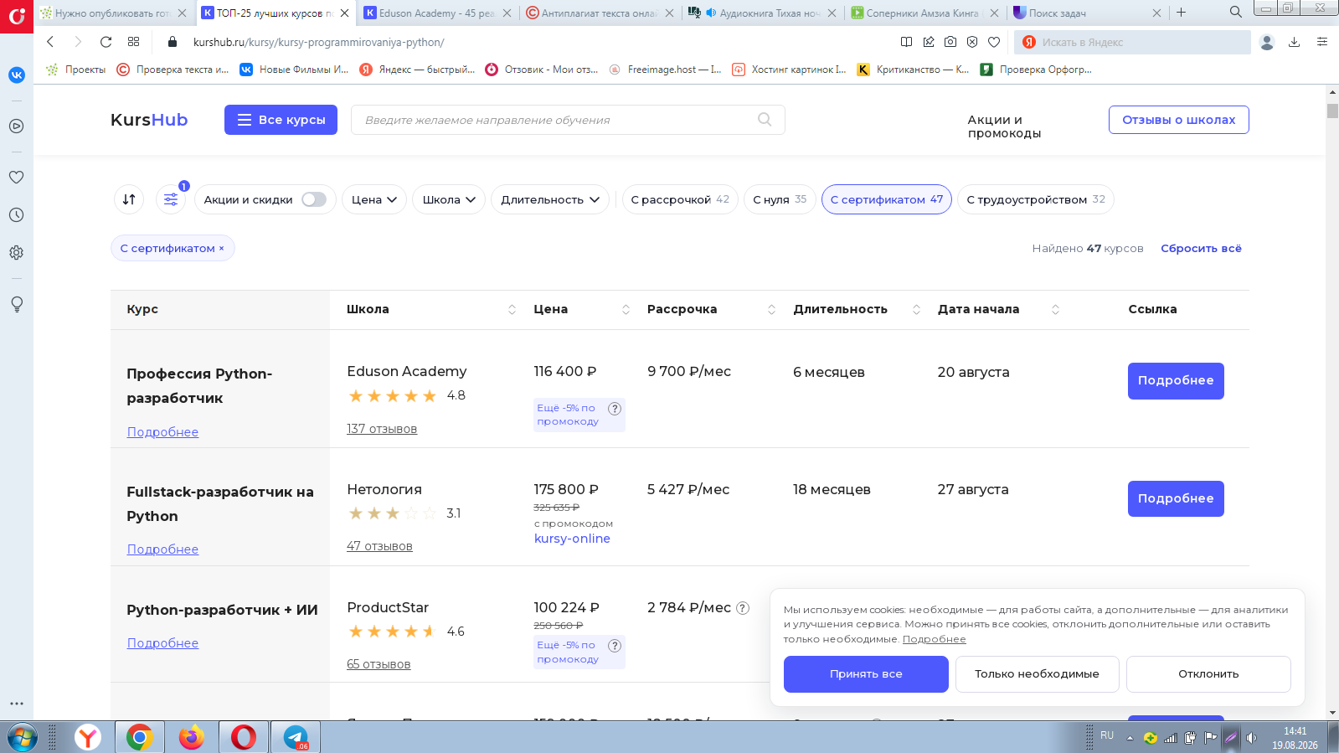Open 137 отзывов link
Image resolution: width=1339 pixels, height=753 pixels.
click(382, 429)
